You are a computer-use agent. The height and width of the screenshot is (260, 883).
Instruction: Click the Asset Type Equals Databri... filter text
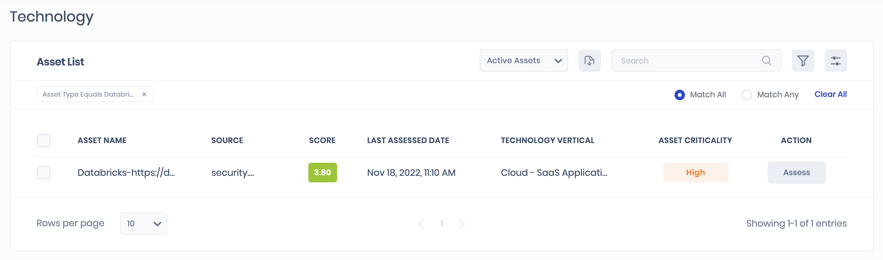(x=88, y=94)
